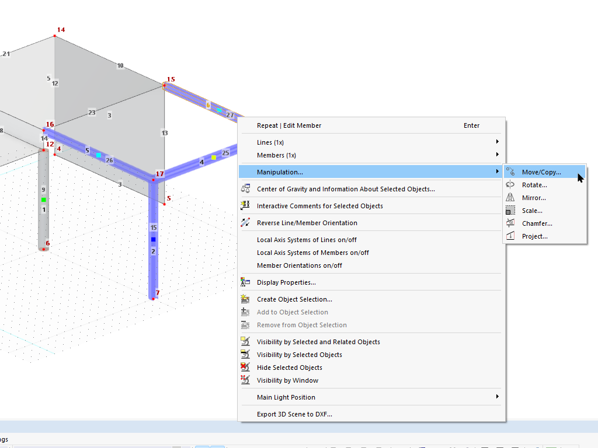The height and width of the screenshot is (448, 598).
Task: Click the Visibility by Selected and Related icon
Action: click(245, 342)
